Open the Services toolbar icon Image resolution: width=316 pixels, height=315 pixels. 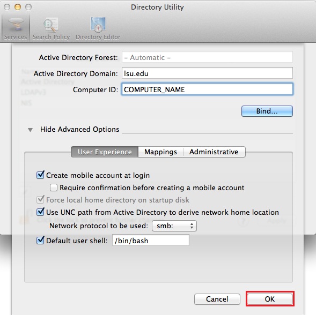tap(16, 28)
